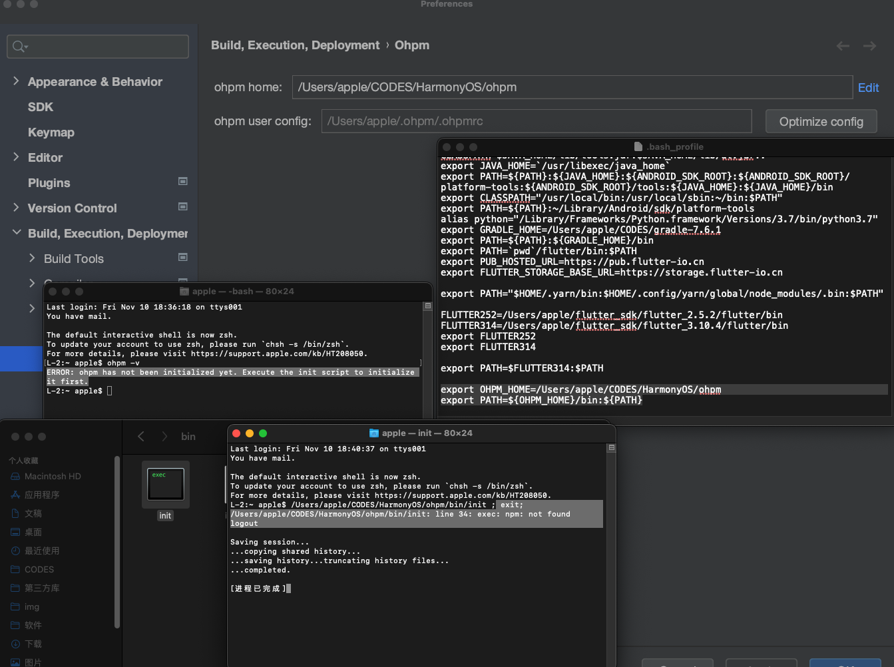Click the 桌面 desktop icon in Finder sidebar
This screenshot has width=894, height=667.
tap(15, 533)
